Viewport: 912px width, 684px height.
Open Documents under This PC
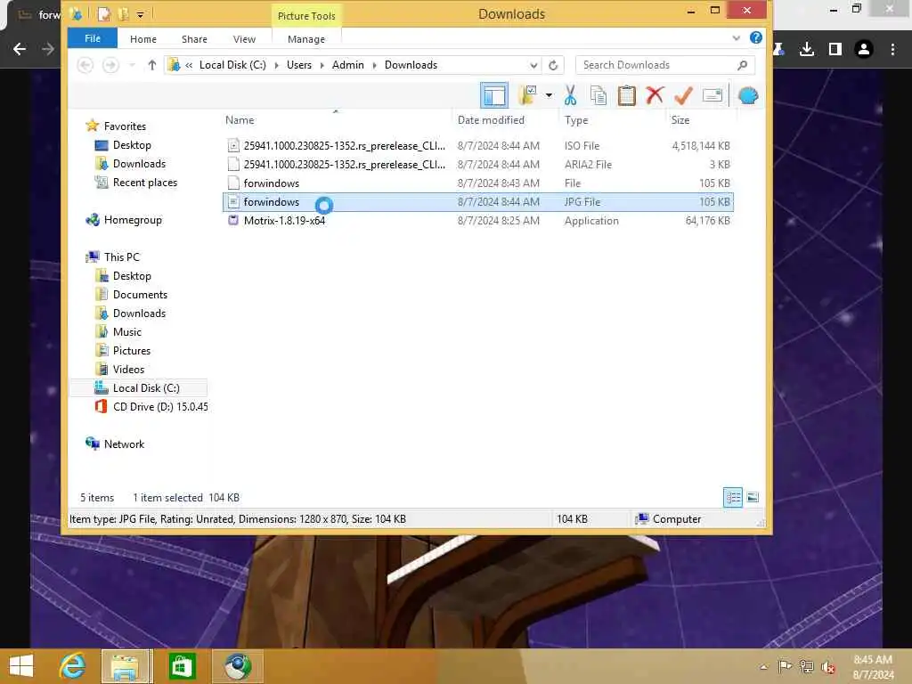pos(140,295)
